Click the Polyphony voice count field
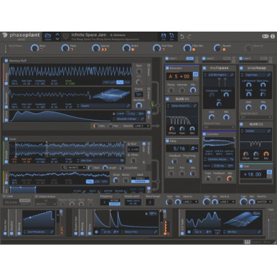The width and height of the screenshot is (277, 277). click(104, 202)
